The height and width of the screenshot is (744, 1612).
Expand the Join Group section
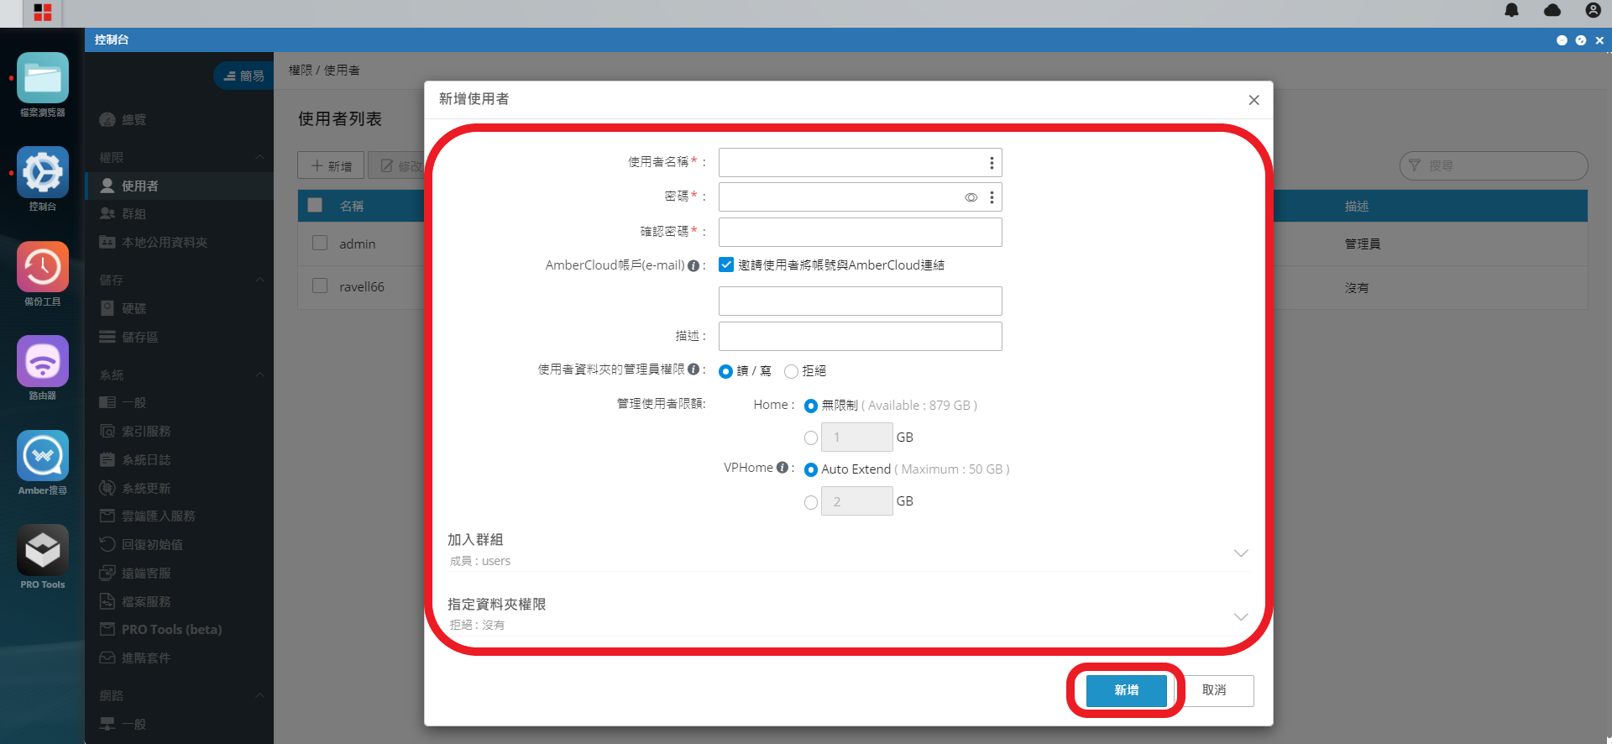tap(1241, 553)
